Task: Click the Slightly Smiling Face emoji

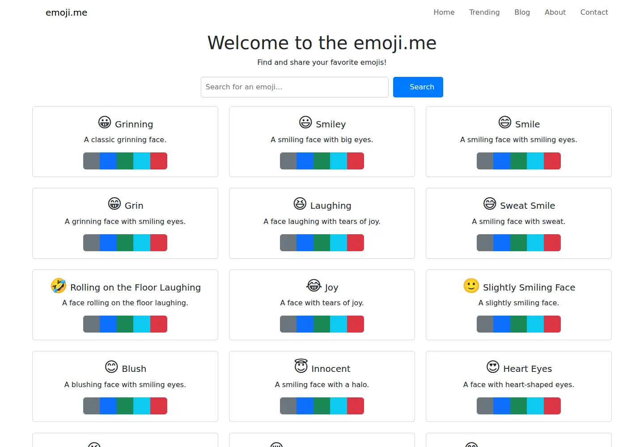Action: tap(471, 286)
